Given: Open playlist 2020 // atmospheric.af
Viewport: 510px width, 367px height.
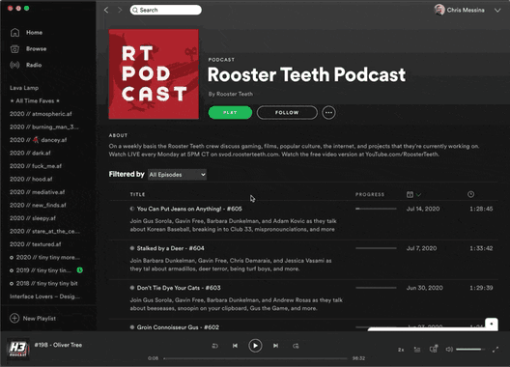Looking at the screenshot, I should pyautogui.click(x=41, y=114).
